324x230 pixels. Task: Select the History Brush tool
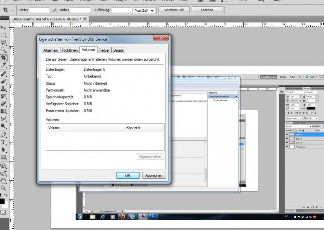coord(3,96)
